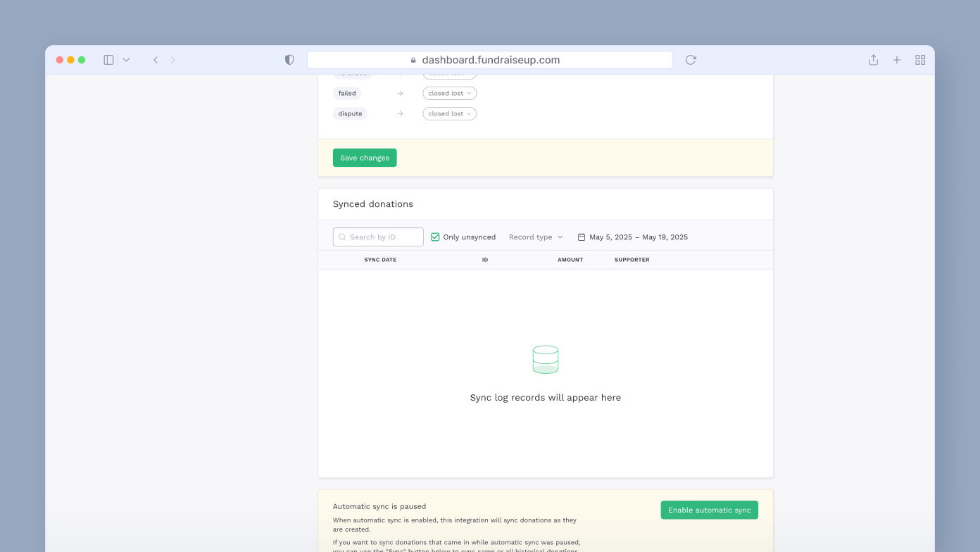Open the sidebar chevron menu next to sidebar icon
The width and height of the screenshot is (980, 552).
pos(127,60)
